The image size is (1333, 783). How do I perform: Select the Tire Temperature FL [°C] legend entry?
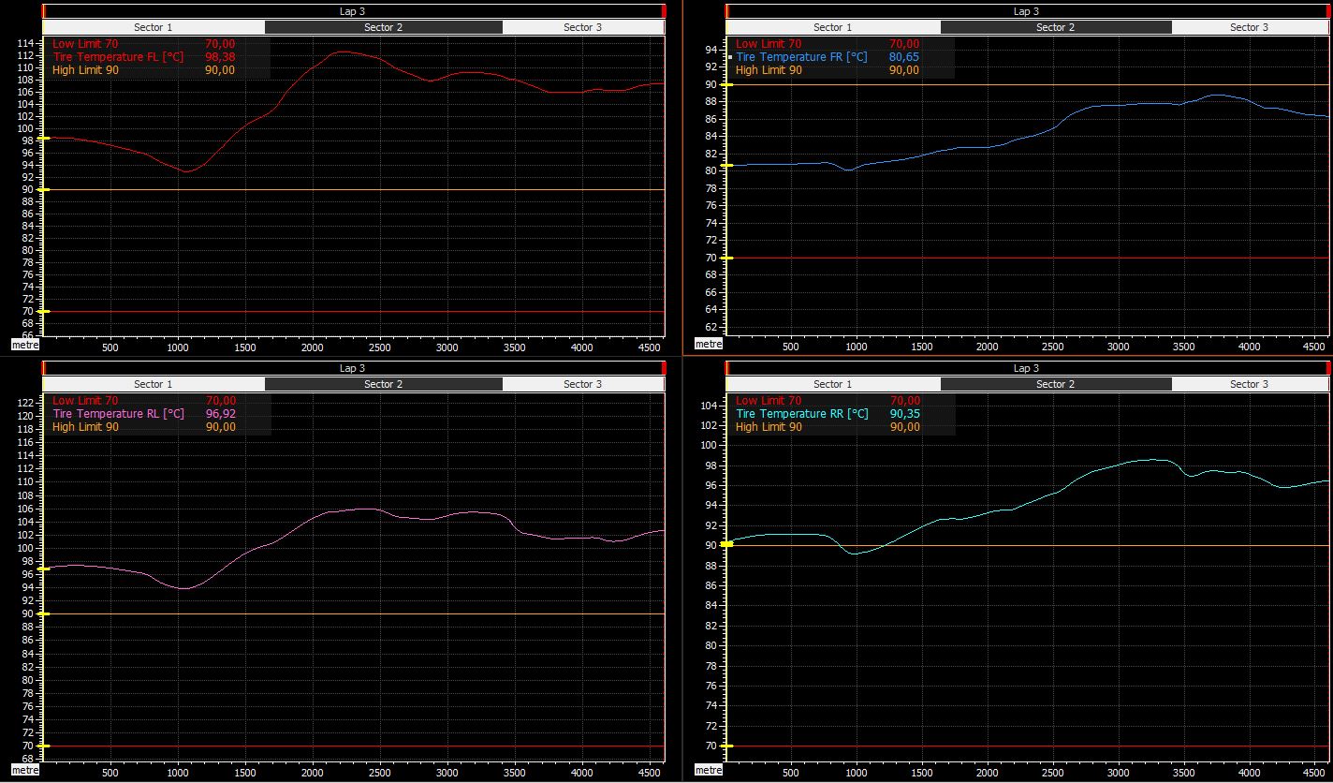pyautogui.click(x=118, y=57)
